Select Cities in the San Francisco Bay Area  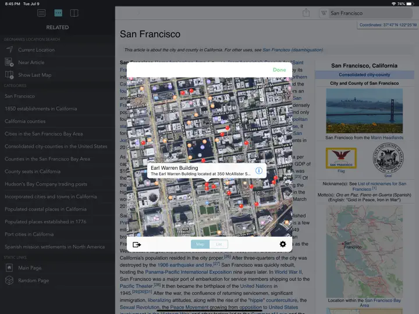tap(58, 134)
